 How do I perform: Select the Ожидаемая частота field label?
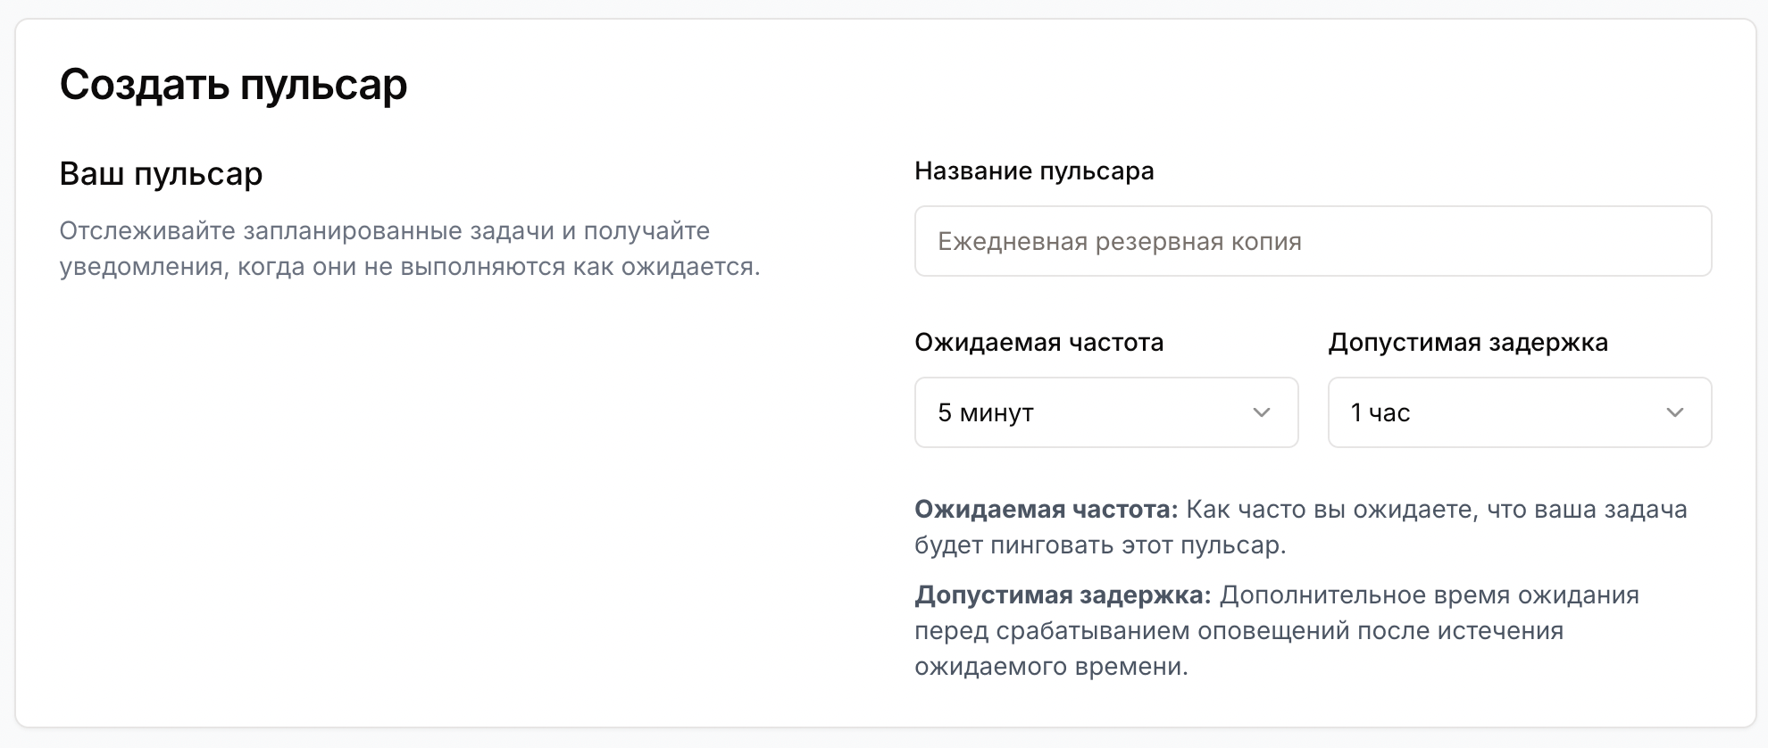point(1038,342)
